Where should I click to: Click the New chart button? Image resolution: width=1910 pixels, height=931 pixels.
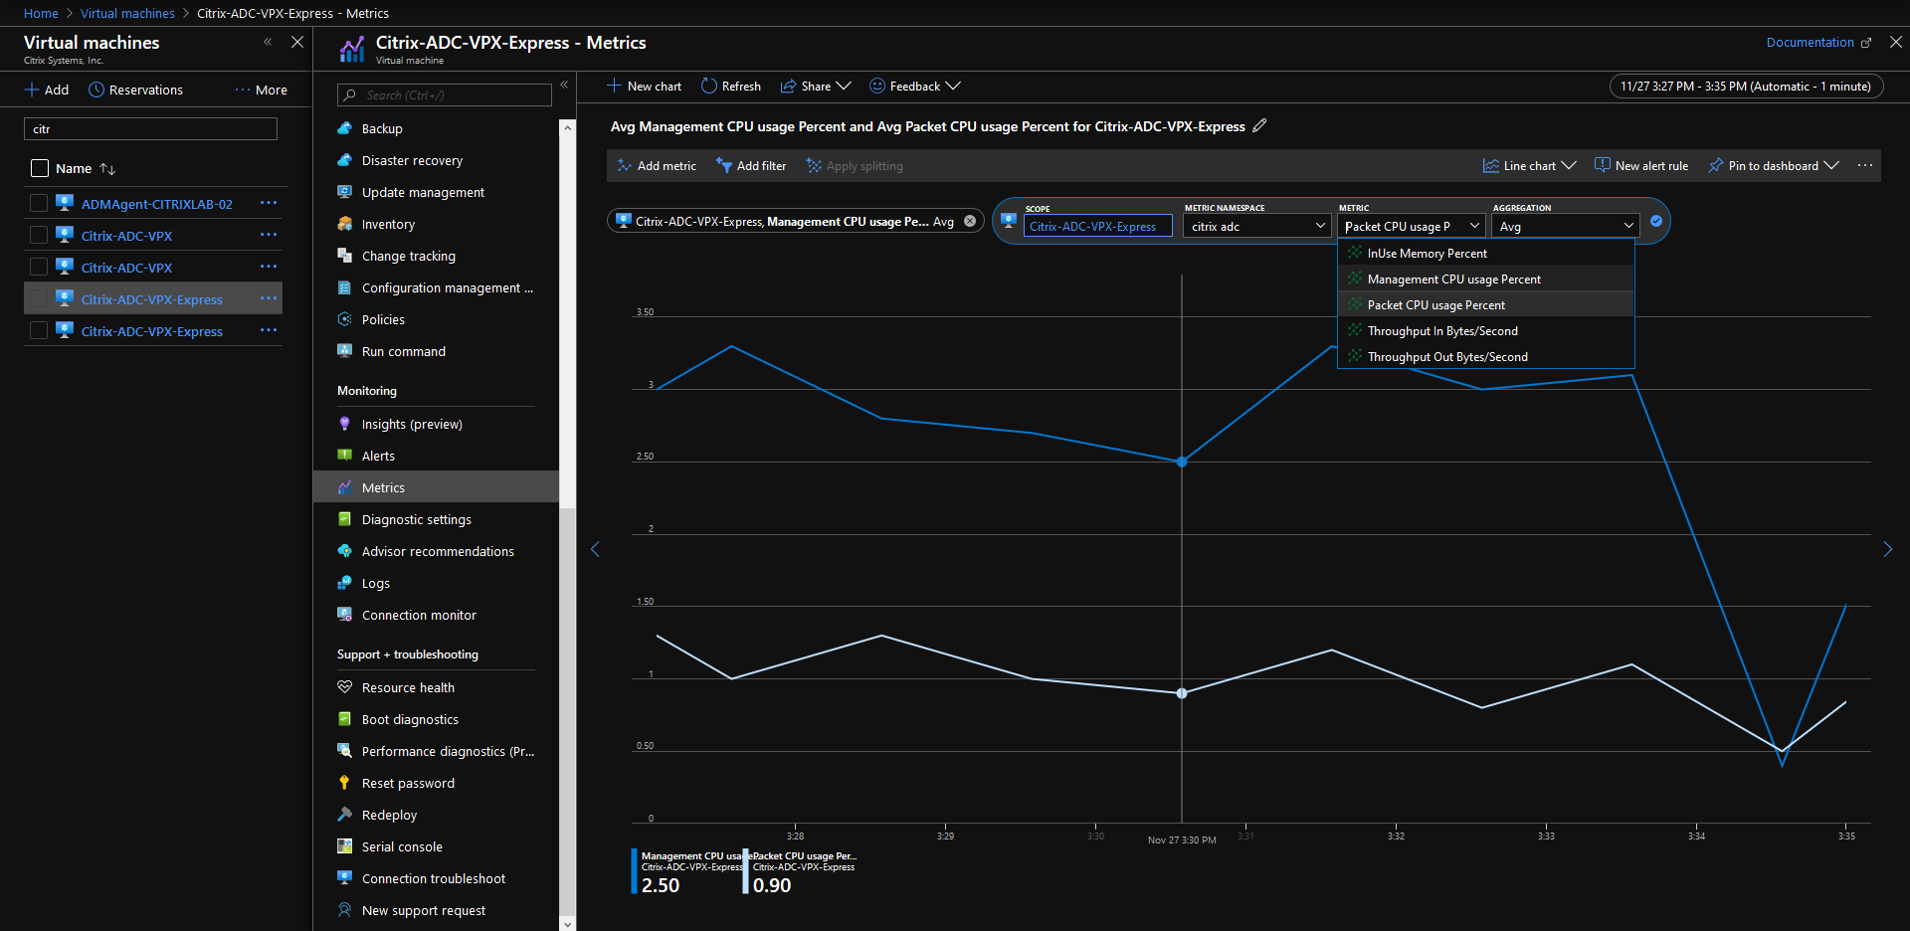pyautogui.click(x=644, y=86)
